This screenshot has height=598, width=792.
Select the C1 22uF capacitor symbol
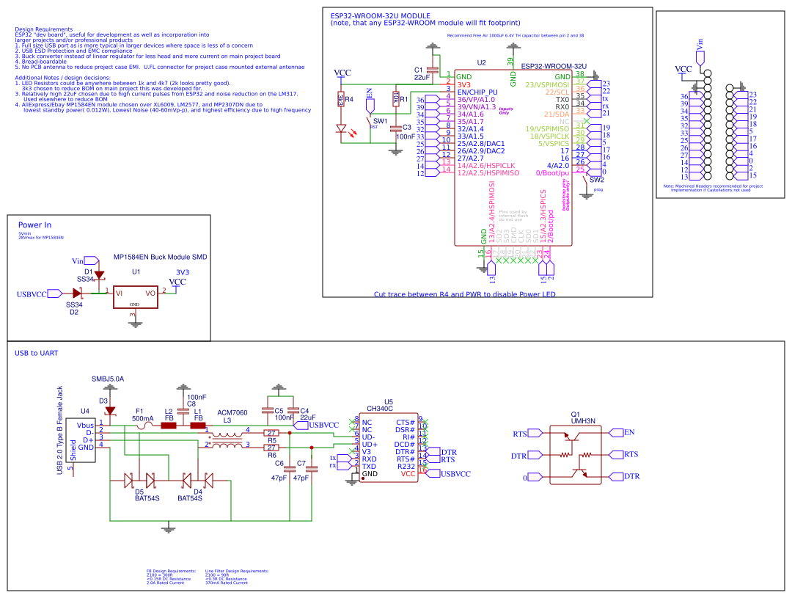[433, 70]
